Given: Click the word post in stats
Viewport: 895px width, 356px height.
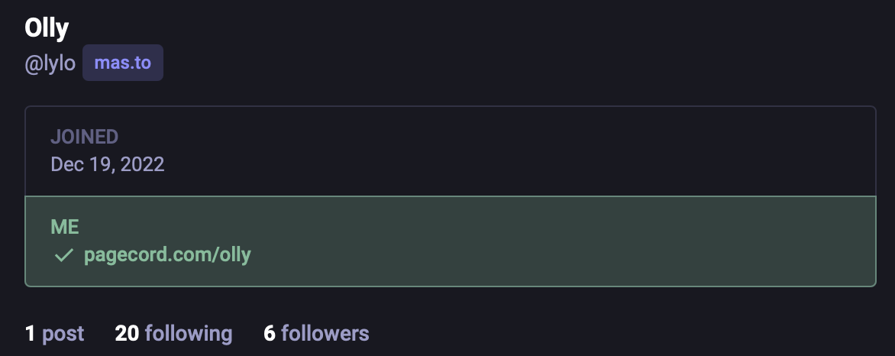Looking at the screenshot, I should [x=63, y=333].
